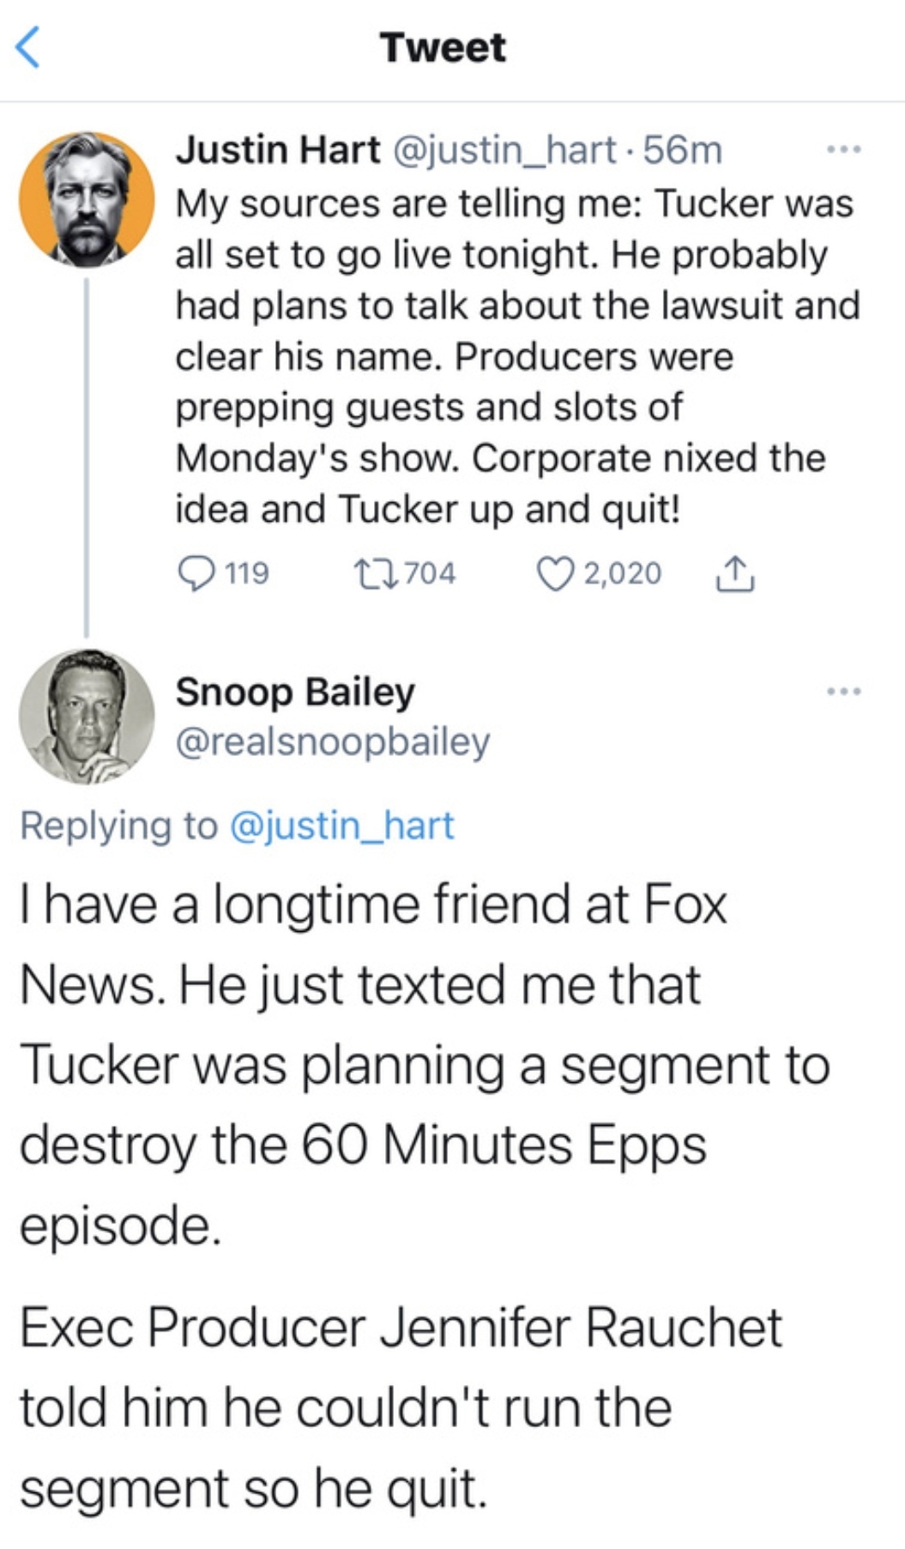905x1549 pixels.
Task: Open Snoop Bailey's profile picture
Action: coord(87,716)
